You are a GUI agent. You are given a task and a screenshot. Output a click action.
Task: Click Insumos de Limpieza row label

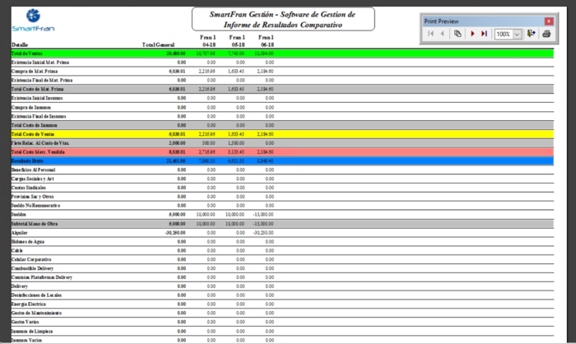click(32, 331)
